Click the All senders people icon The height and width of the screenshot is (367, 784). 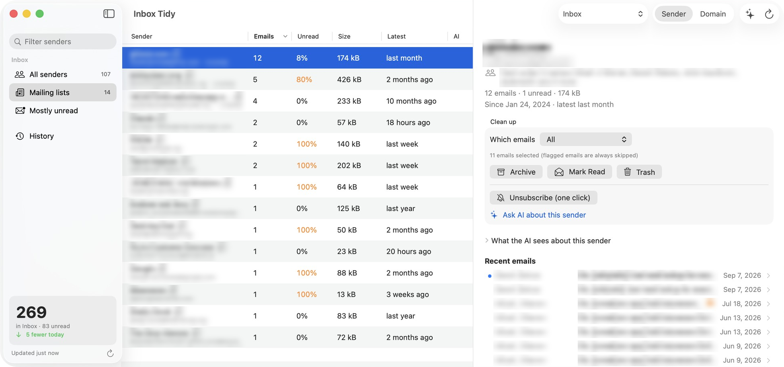coord(20,74)
